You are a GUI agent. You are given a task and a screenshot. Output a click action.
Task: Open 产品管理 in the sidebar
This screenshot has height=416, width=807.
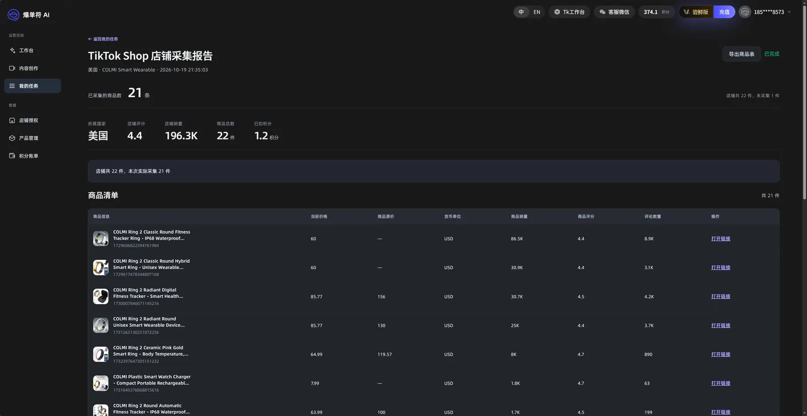click(x=32, y=138)
